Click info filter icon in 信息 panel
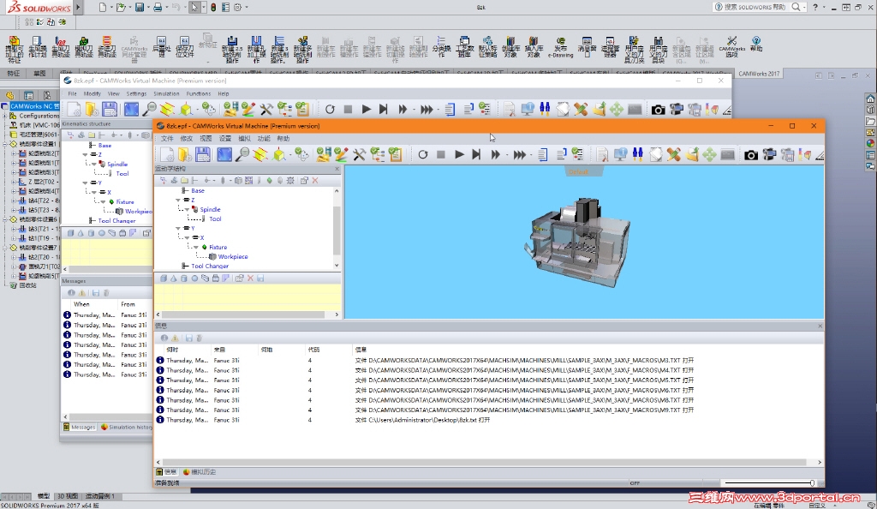The image size is (877, 509). [x=164, y=338]
